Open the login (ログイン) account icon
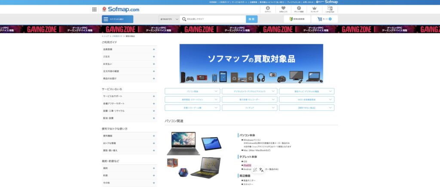Image resolution: width=440 pixels, height=187 pixels. (268, 9)
